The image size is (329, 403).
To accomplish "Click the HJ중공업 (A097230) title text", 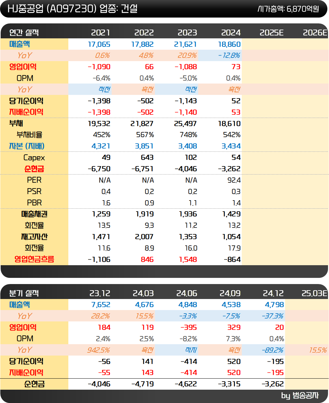I will pyautogui.click(x=52, y=8).
